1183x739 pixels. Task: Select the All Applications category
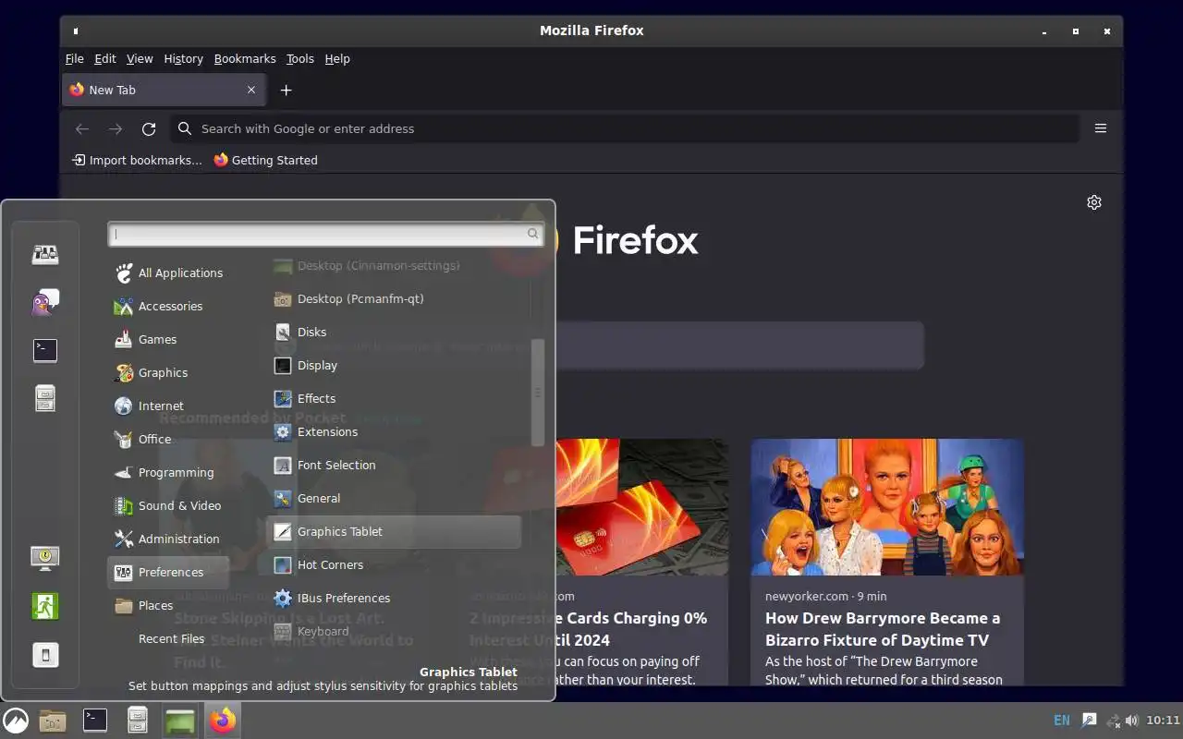[x=168, y=273]
